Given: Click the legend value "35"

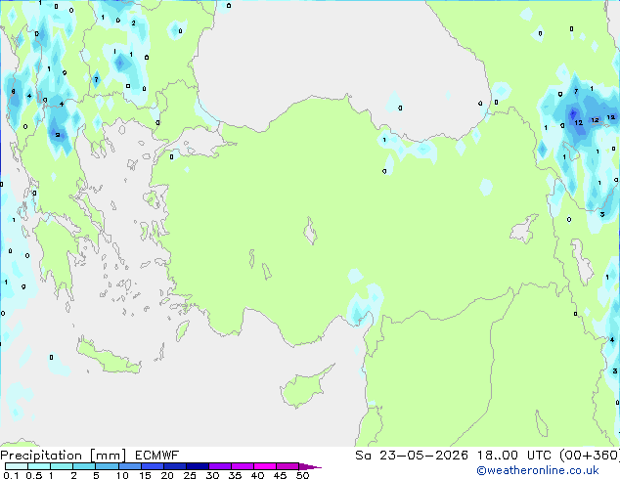Looking at the screenshot, I should click(235, 475).
